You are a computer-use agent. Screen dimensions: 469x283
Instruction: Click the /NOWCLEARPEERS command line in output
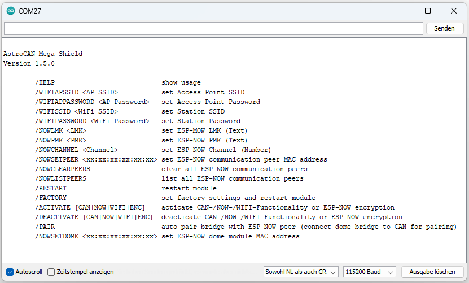(172, 169)
